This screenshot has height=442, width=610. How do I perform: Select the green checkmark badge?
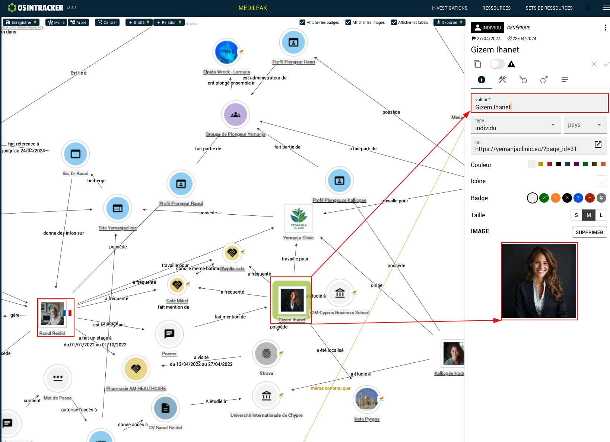coord(544,198)
